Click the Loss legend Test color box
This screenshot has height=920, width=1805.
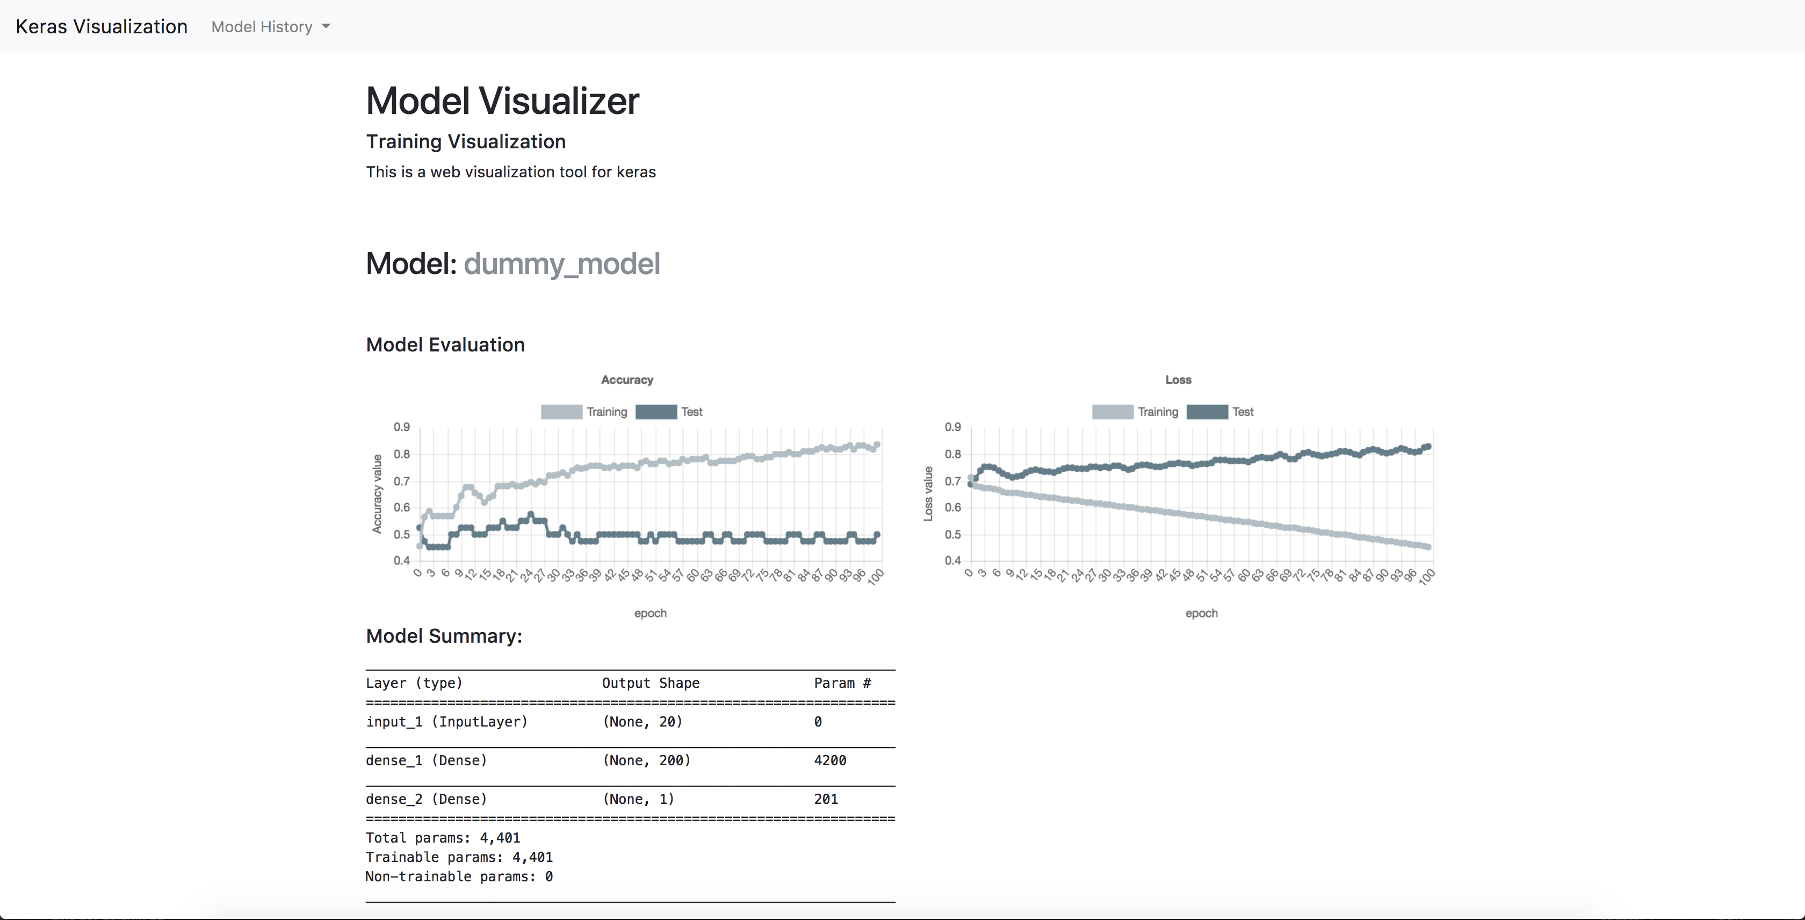[x=1207, y=412]
